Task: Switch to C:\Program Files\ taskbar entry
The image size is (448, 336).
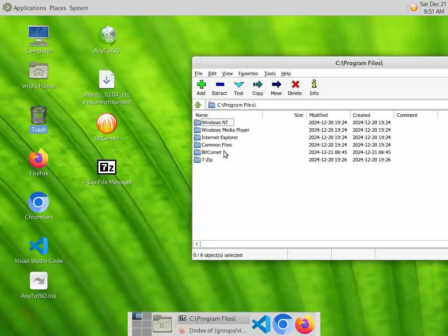Action: (x=213, y=318)
